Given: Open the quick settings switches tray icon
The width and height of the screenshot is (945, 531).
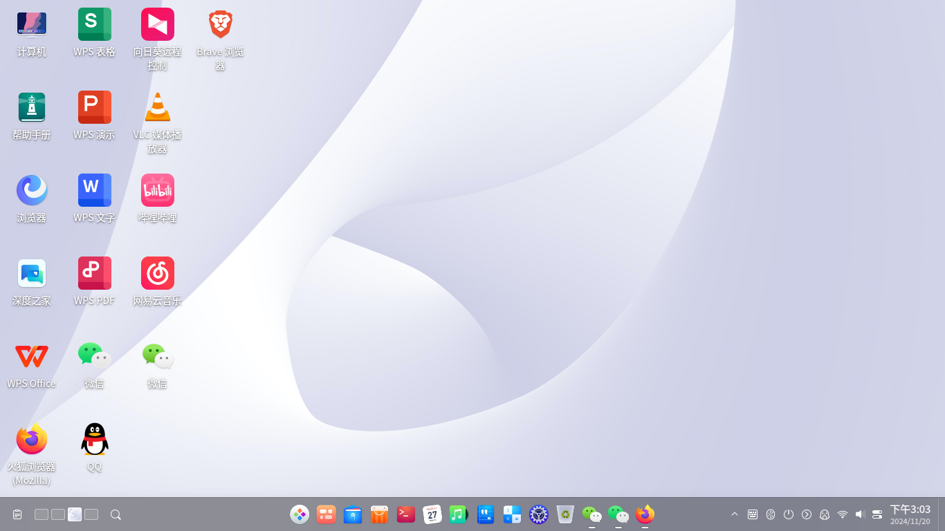Looking at the screenshot, I should [877, 514].
